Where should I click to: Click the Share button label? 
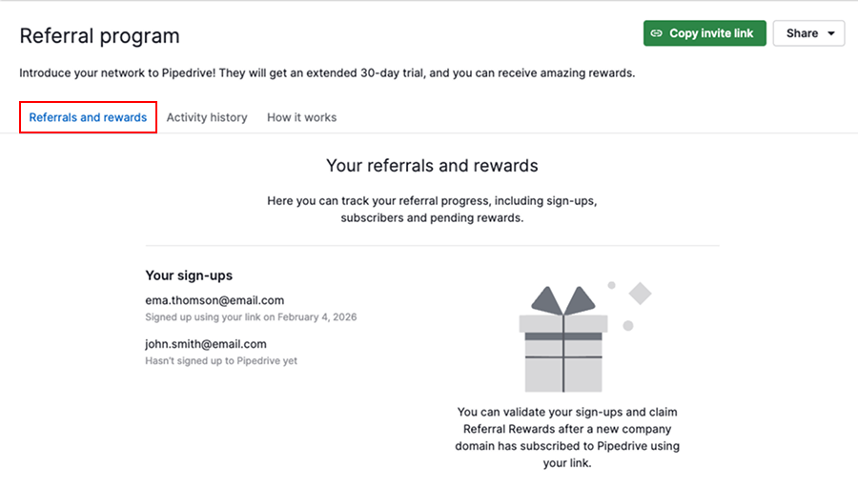(x=802, y=33)
